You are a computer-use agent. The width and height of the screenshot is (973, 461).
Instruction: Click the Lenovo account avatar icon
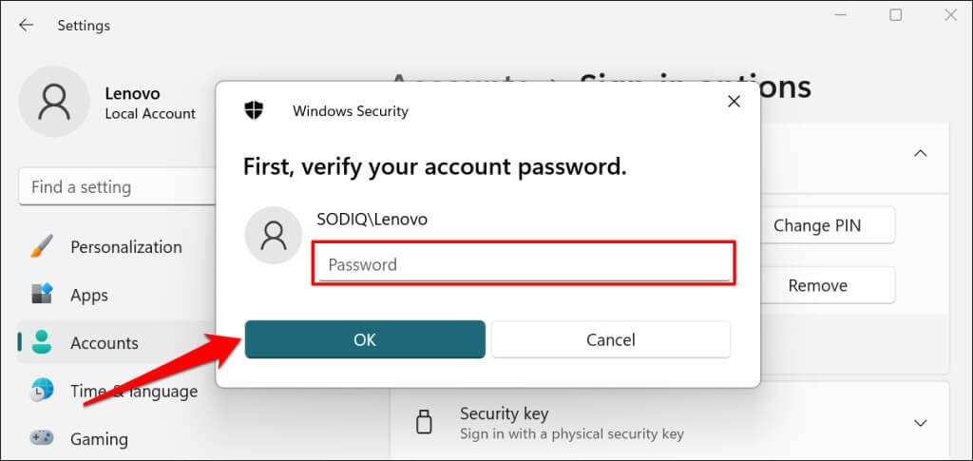(54, 102)
